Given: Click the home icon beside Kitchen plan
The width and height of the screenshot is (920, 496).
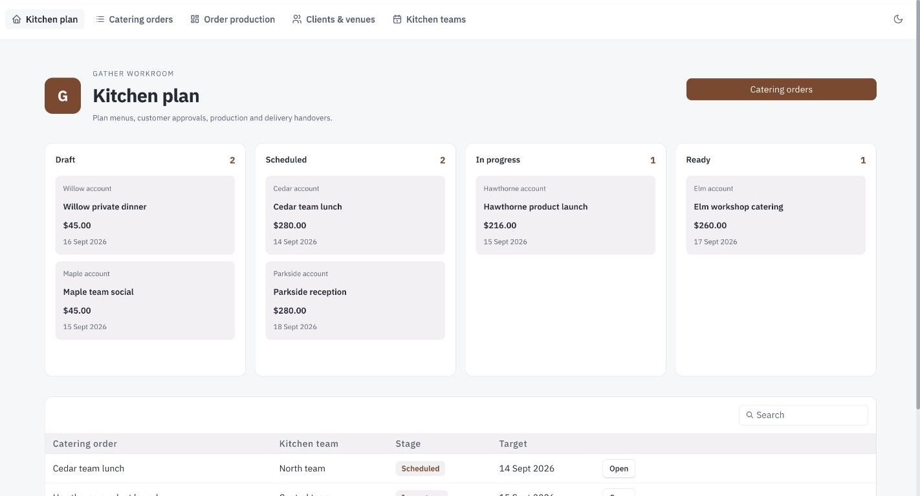Looking at the screenshot, I should pos(17,19).
